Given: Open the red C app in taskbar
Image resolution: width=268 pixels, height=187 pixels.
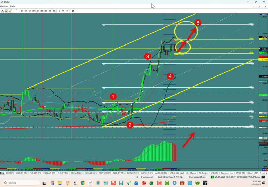Looking at the screenshot, I should coord(159,183).
